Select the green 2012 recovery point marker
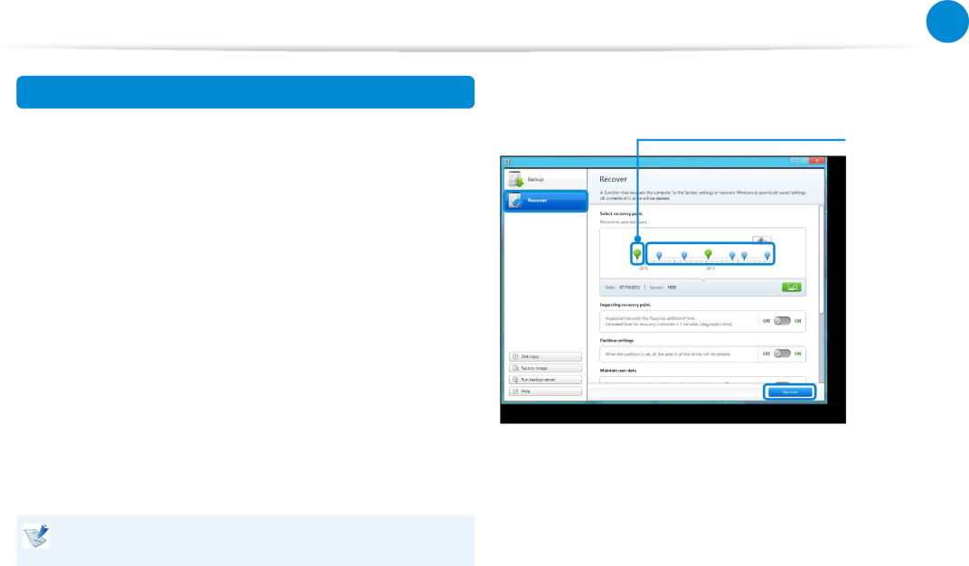 (637, 254)
